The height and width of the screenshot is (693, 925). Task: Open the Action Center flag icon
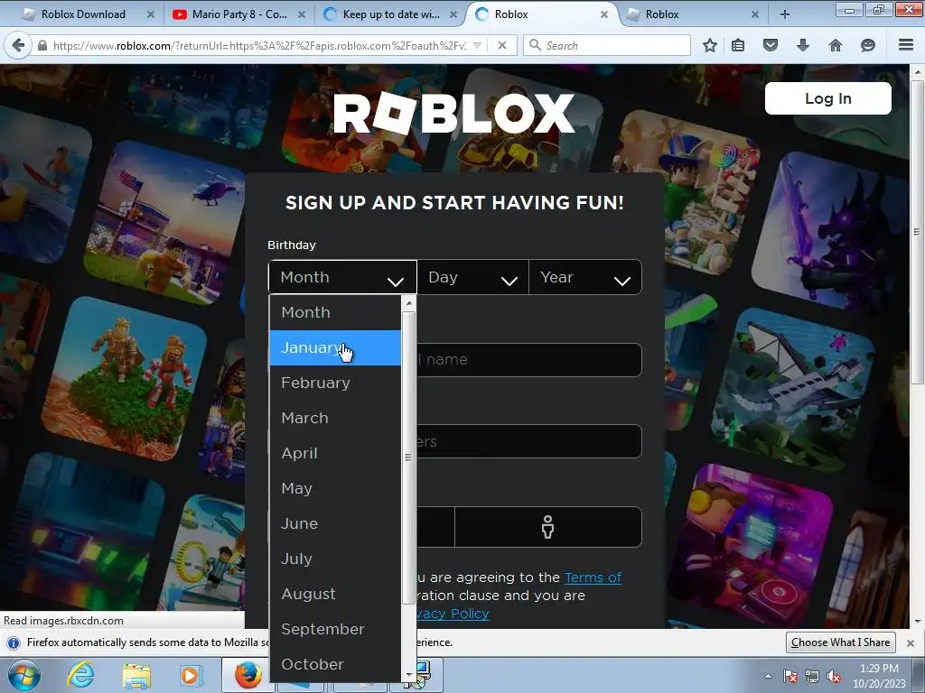pos(790,677)
